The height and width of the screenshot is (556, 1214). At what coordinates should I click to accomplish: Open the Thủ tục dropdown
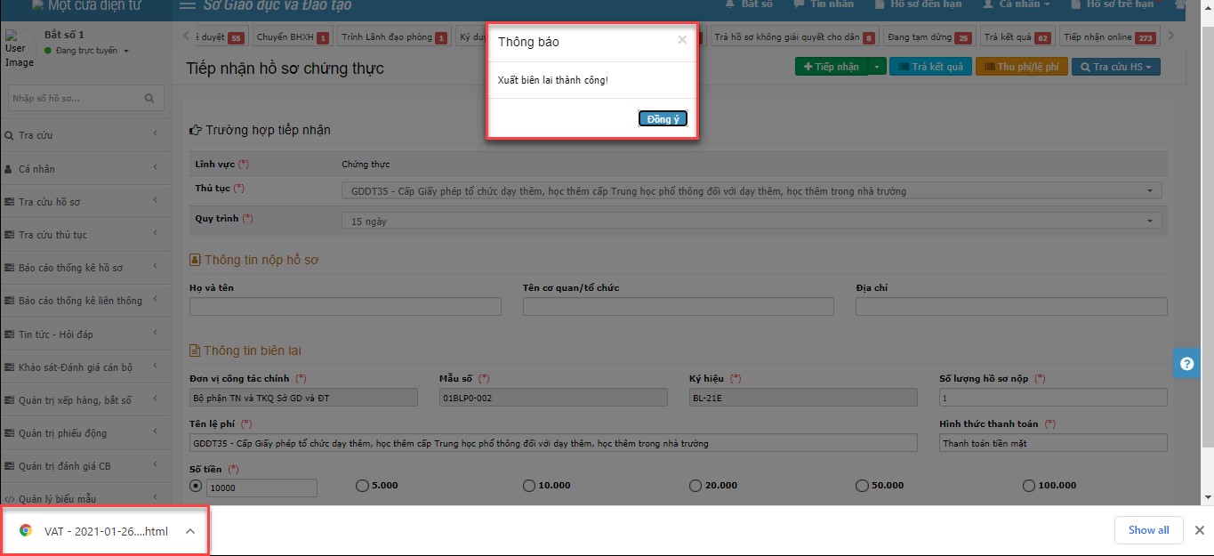point(752,191)
